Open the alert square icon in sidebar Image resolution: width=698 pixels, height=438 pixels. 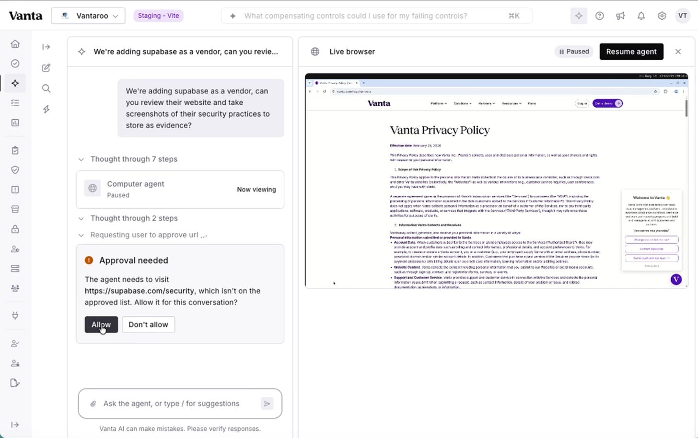(15, 190)
